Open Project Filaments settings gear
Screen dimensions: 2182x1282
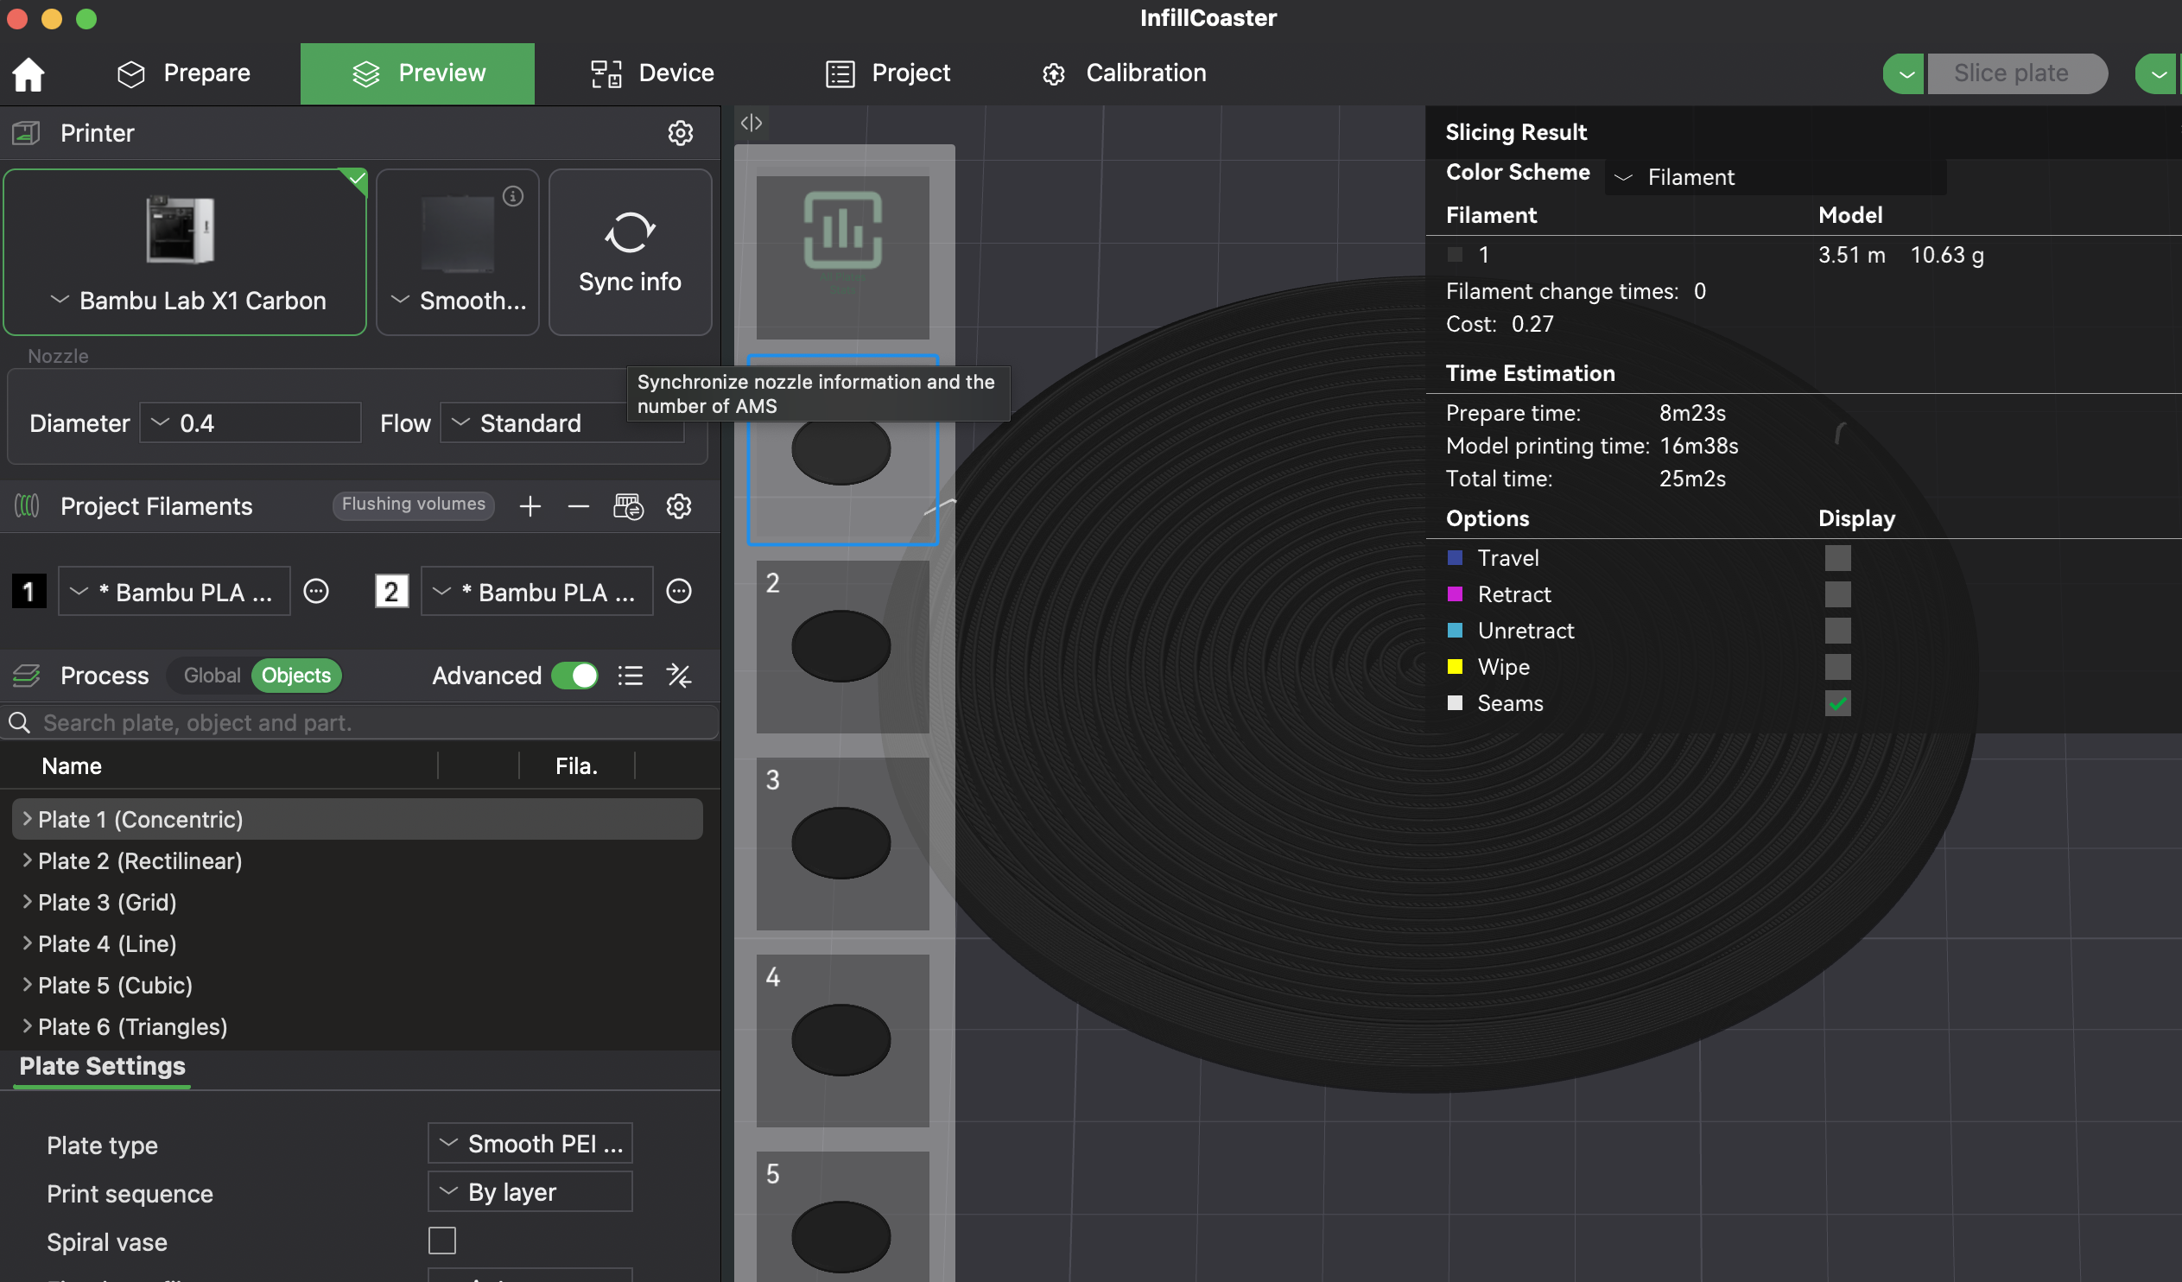click(679, 506)
